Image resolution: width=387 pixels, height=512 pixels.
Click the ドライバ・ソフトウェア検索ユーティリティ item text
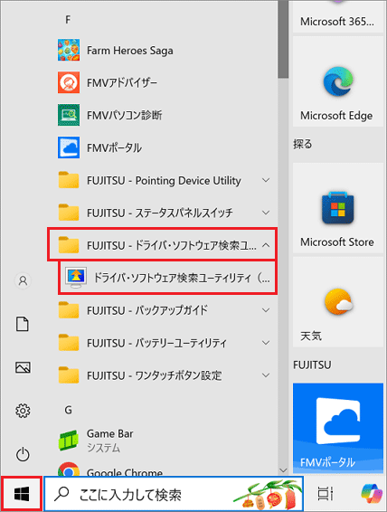tap(182, 278)
